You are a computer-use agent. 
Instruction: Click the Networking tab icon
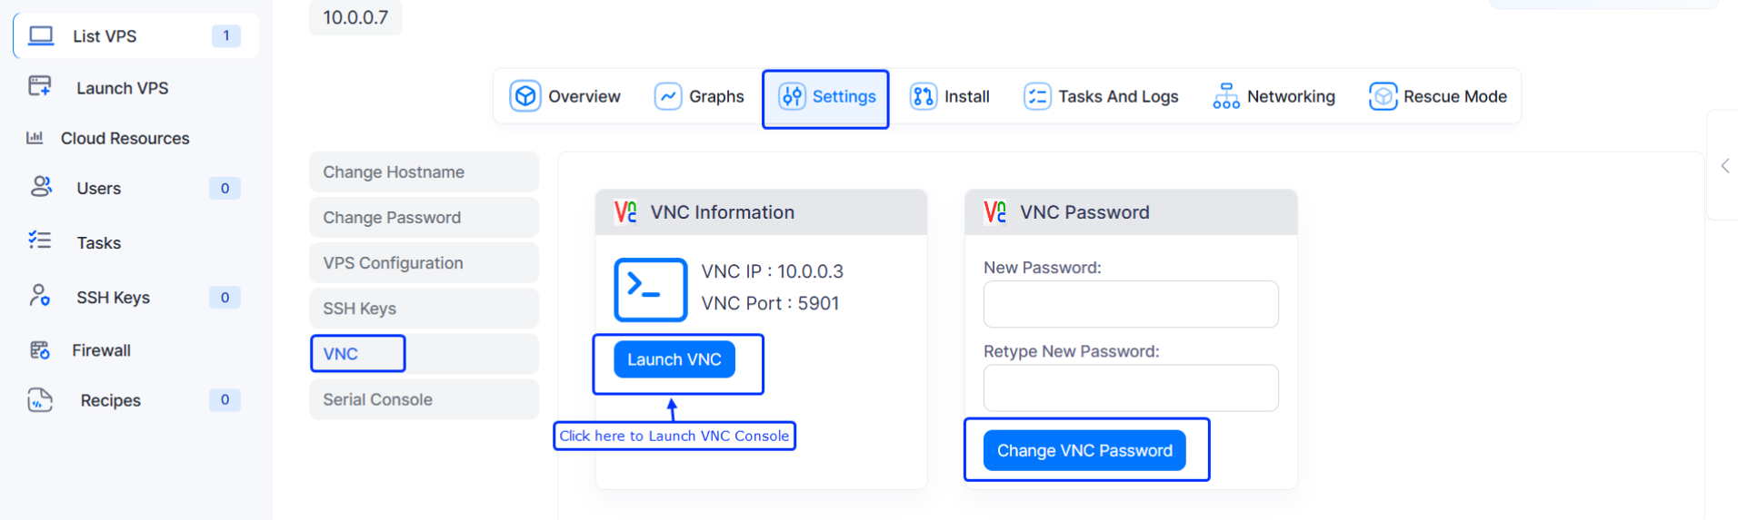click(1225, 96)
